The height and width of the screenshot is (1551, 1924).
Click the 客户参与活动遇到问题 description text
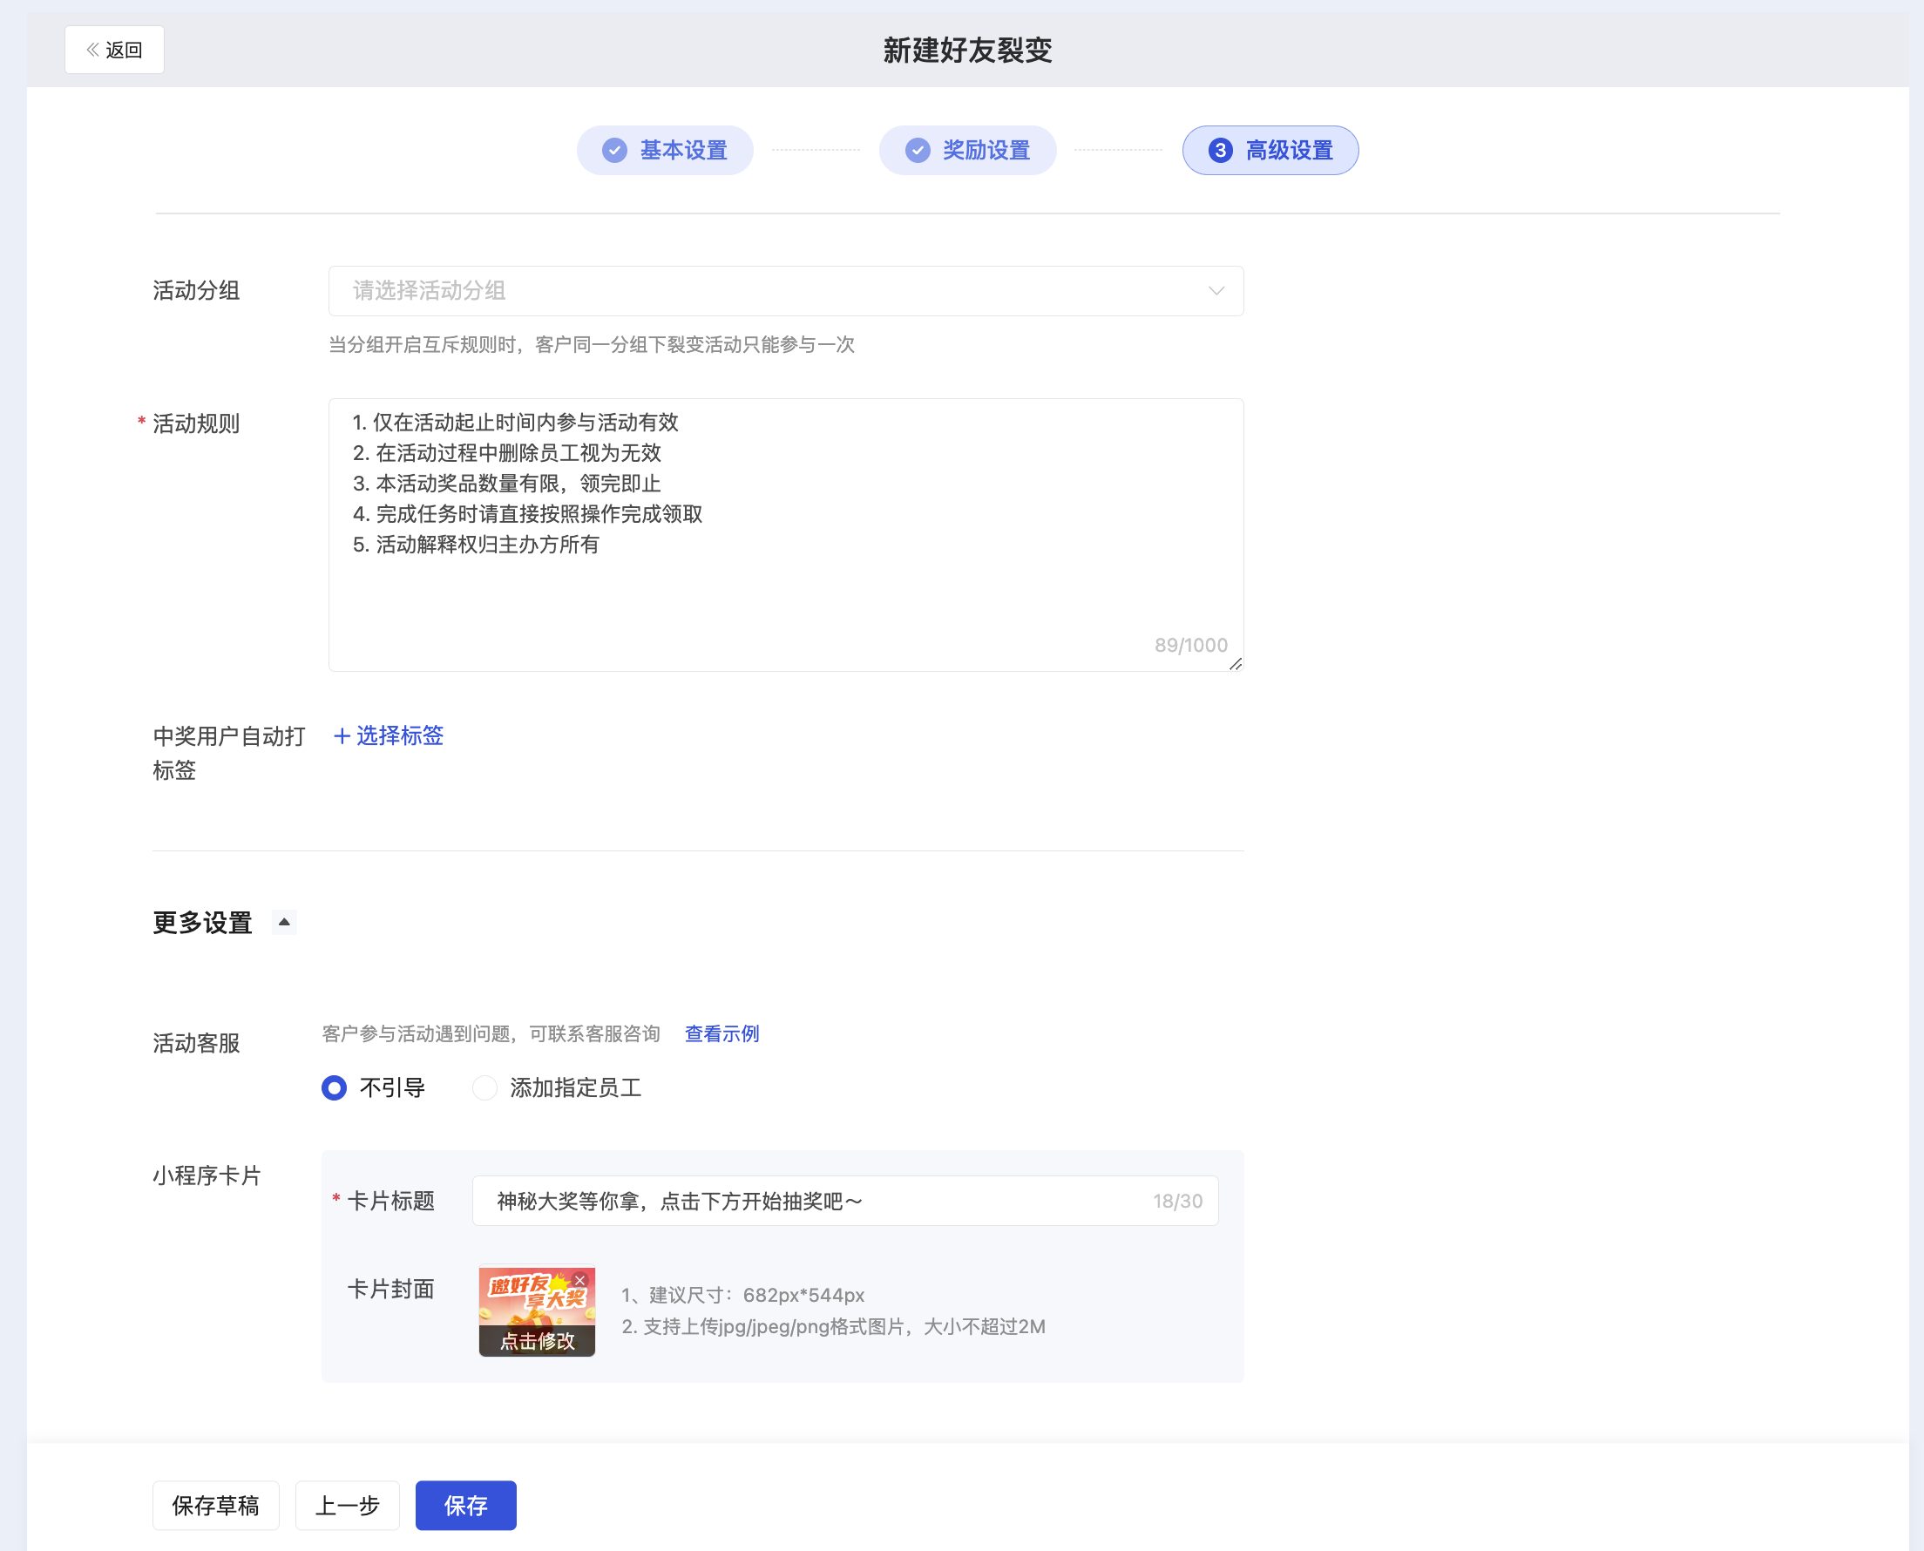tap(491, 1033)
